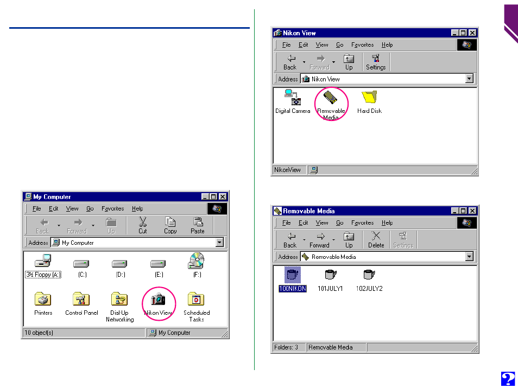The height and width of the screenshot is (388, 518).
Task: Open View menu in Nikon View window
Action: click(322, 45)
